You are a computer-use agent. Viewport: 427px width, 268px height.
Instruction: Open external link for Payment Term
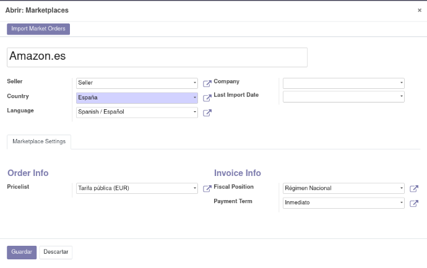coord(414,203)
